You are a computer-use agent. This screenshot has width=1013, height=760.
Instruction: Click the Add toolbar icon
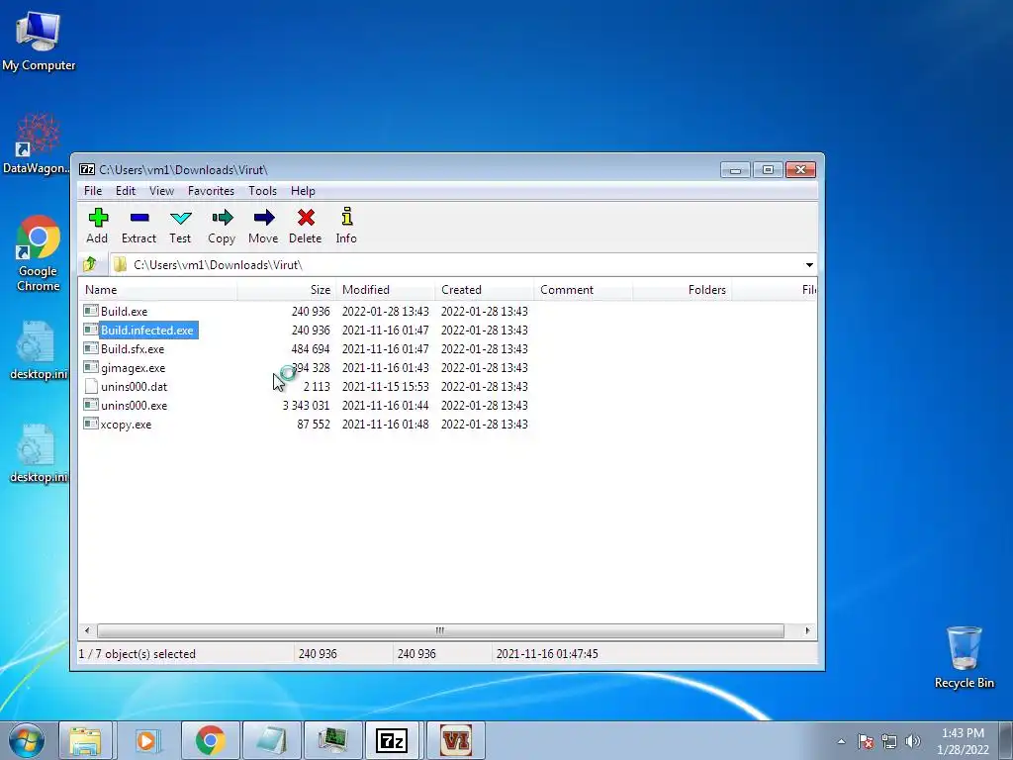(98, 218)
